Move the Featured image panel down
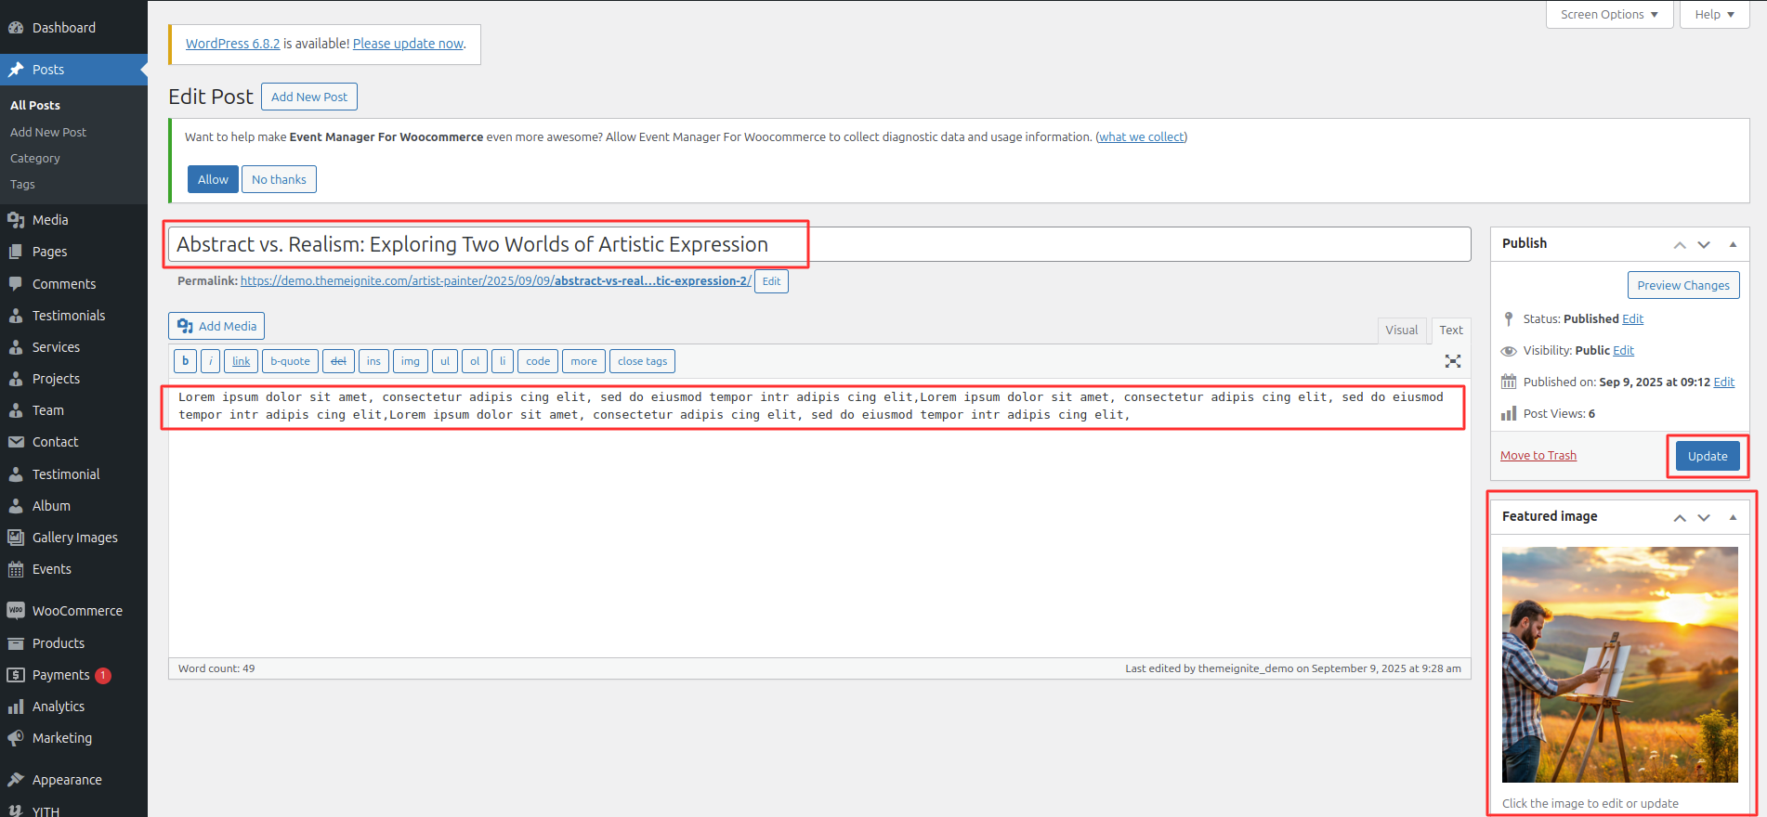This screenshot has height=817, width=1767. 1704,517
